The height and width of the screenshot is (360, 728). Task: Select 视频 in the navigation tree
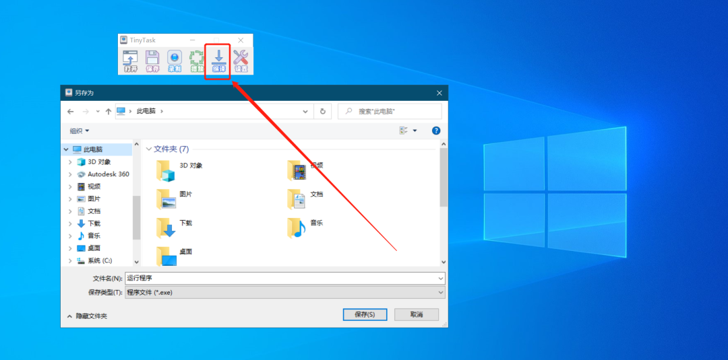94,186
